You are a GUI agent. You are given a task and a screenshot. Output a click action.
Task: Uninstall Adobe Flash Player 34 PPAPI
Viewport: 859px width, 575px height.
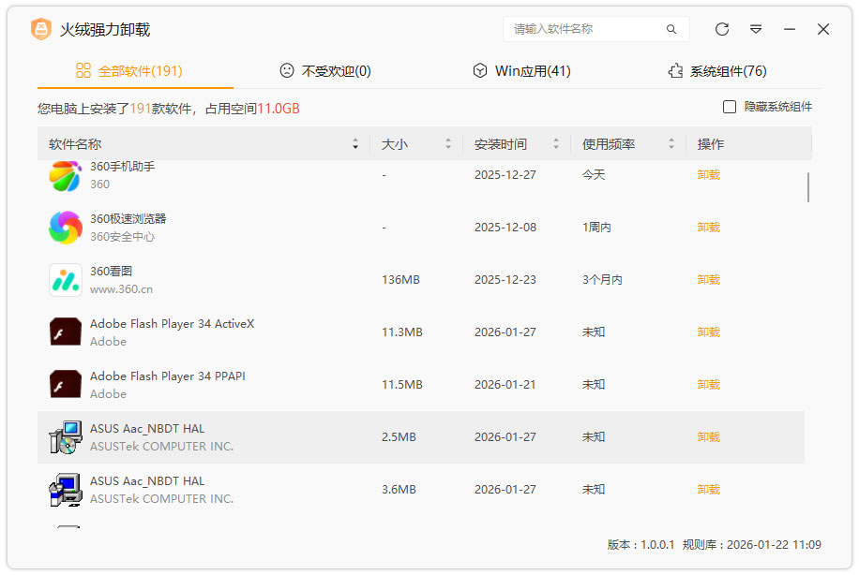point(708,385)
